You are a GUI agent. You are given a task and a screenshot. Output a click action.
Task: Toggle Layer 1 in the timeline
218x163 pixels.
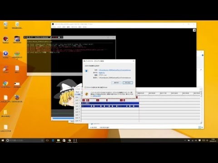[77, 97]
